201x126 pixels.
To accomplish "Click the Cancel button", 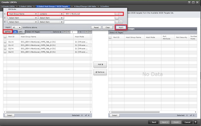I will click(x=187, y=122).
